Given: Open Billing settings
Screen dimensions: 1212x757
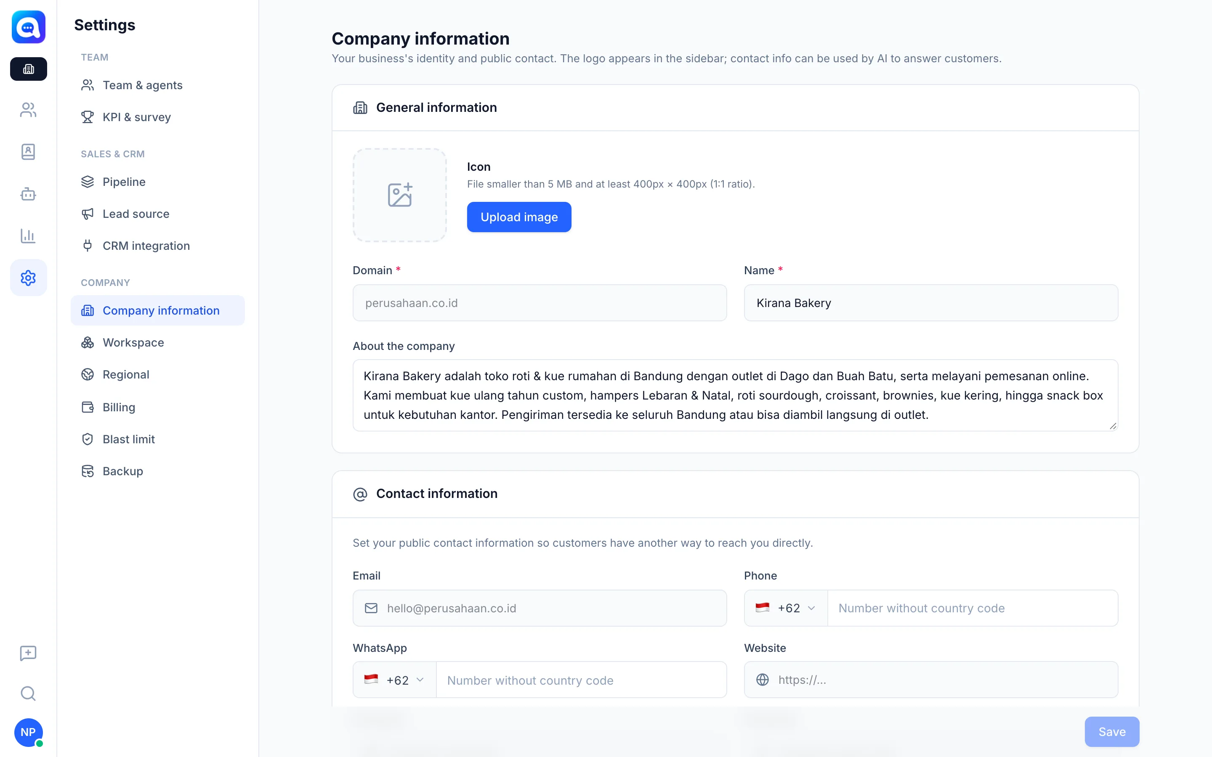Looking at the screenshot, I should (x=158, y=407).
